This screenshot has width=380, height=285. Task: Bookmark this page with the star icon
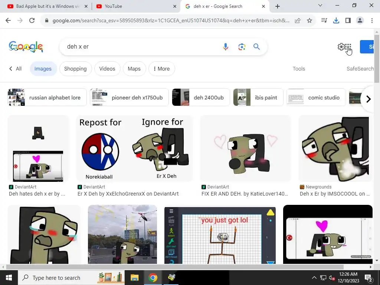(x=309, y=21)
